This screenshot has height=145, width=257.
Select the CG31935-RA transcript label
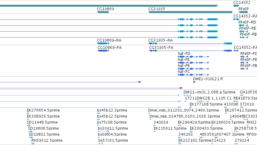pos(160,40)
